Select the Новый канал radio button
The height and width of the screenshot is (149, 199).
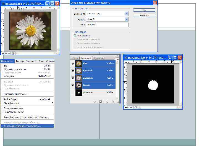[x=75, y=36]
